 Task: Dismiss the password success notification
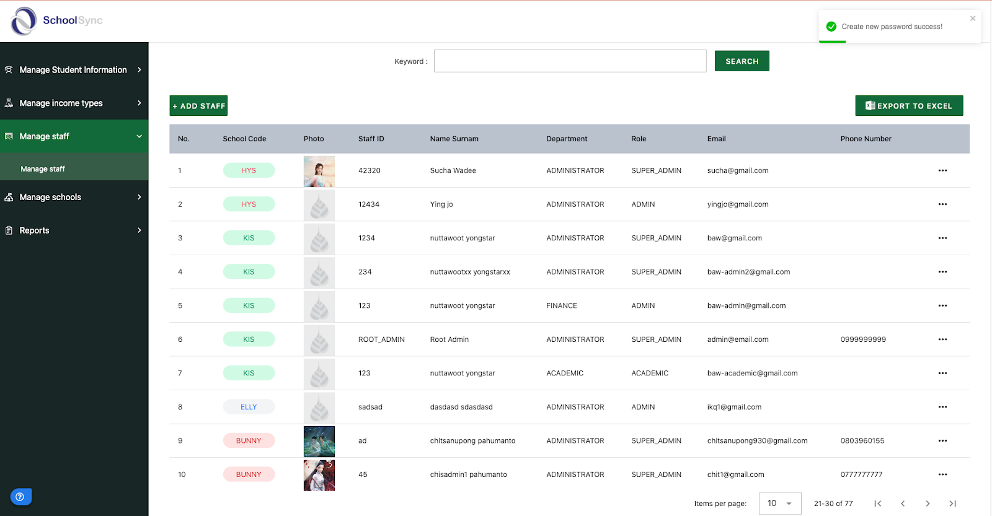[x=973, y=19]
